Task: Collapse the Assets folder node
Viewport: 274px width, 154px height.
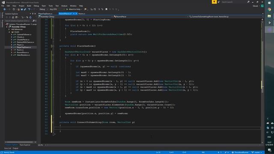Action: coord(9,32)
